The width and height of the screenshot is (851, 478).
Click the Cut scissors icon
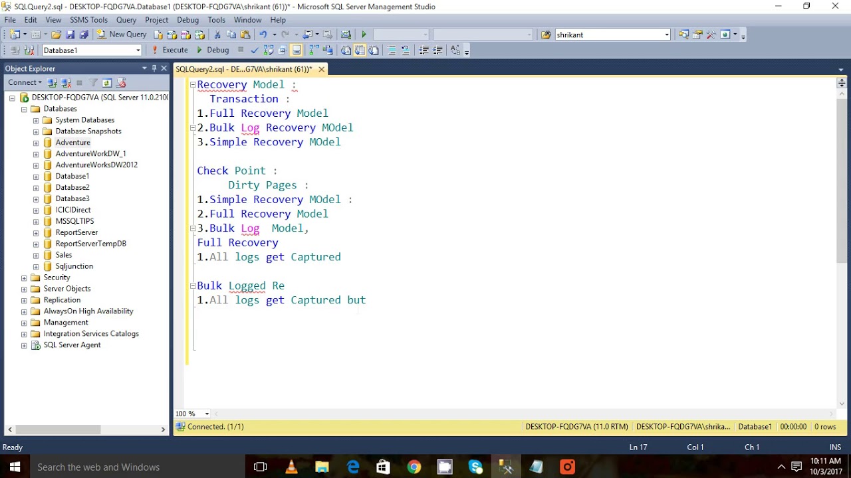217,35
